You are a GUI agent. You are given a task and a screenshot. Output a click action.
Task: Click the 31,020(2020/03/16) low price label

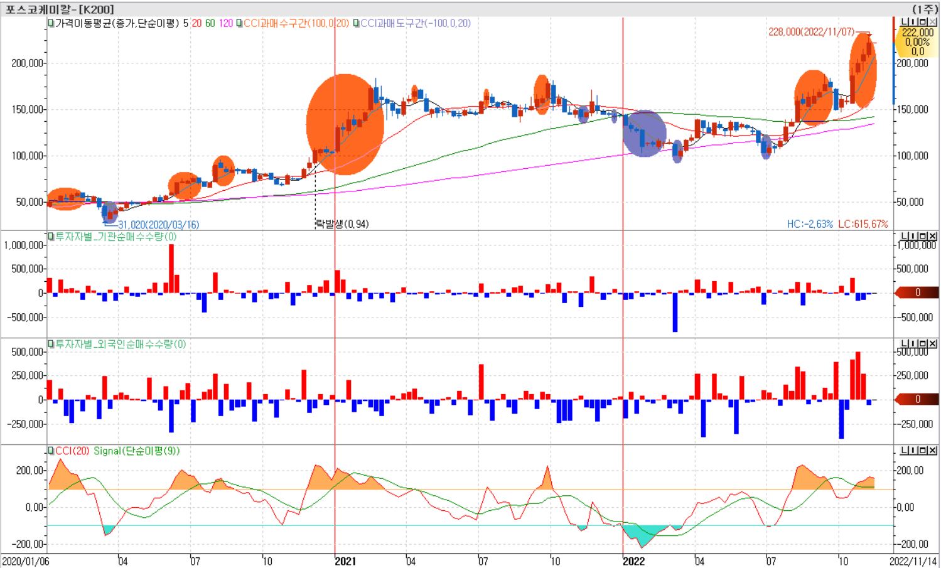tap(158, 224)
